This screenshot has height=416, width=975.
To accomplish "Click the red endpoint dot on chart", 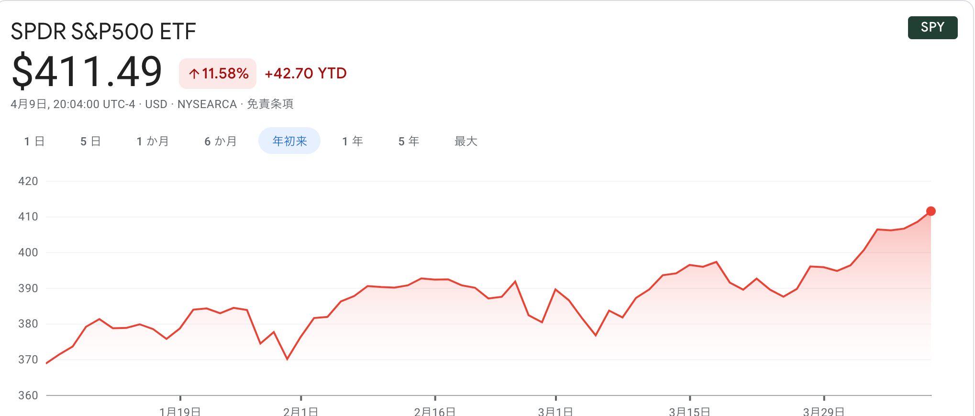I will pos(931,211).
